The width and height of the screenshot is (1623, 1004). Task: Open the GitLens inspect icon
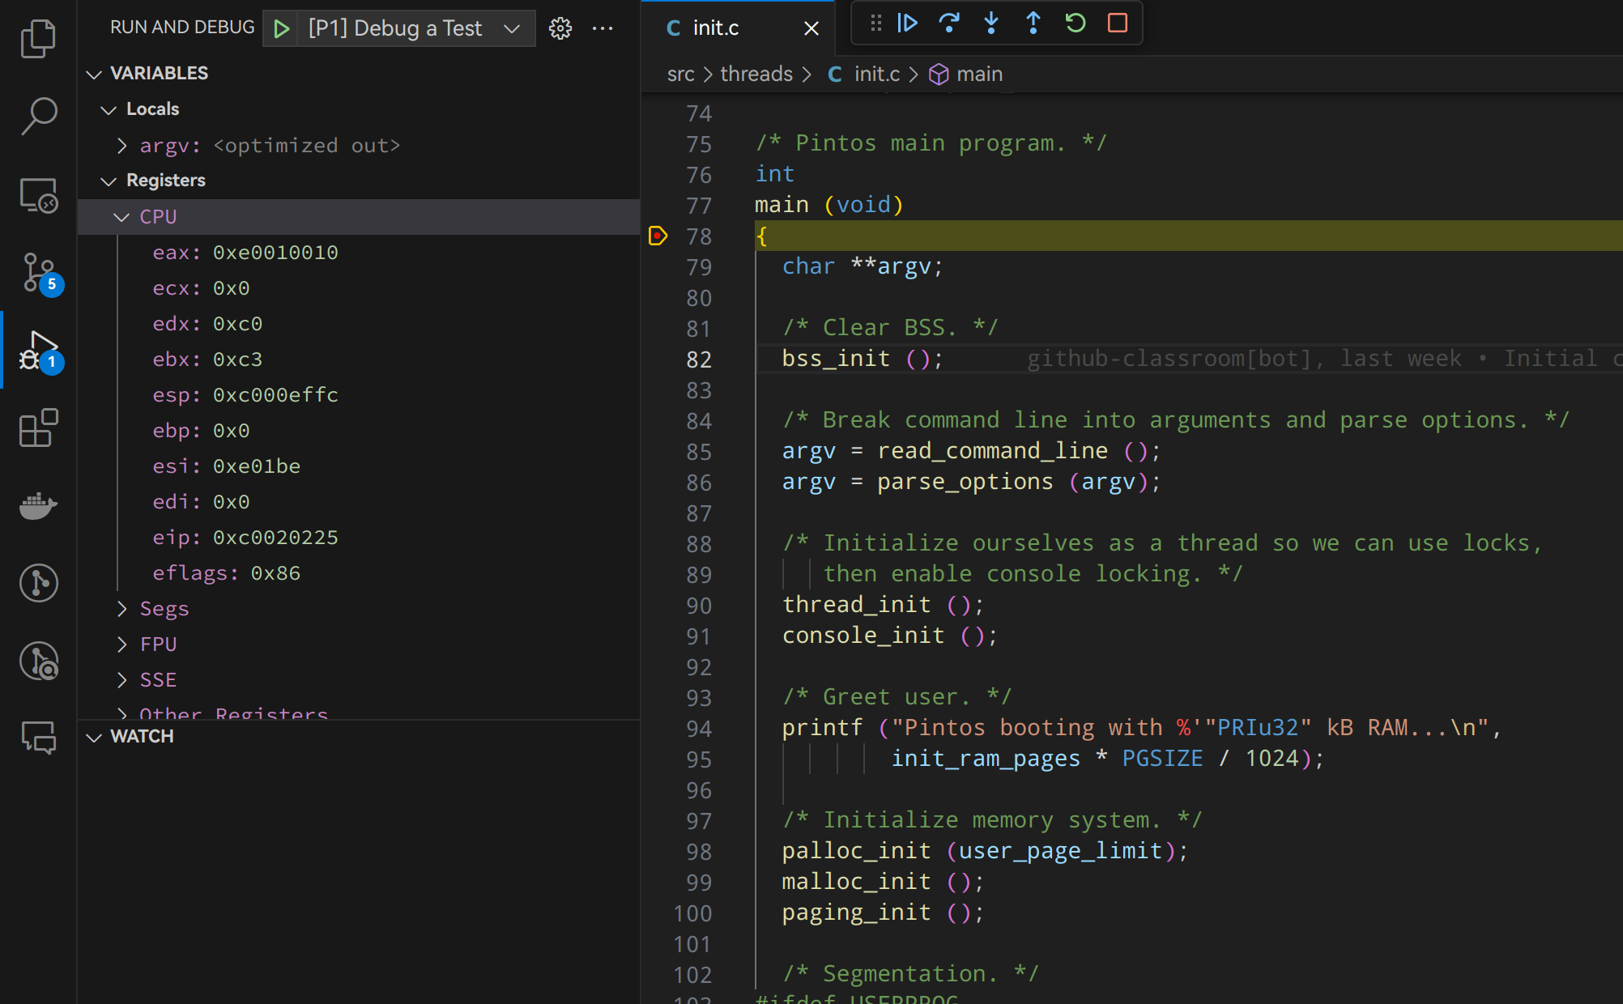point(38,661)
